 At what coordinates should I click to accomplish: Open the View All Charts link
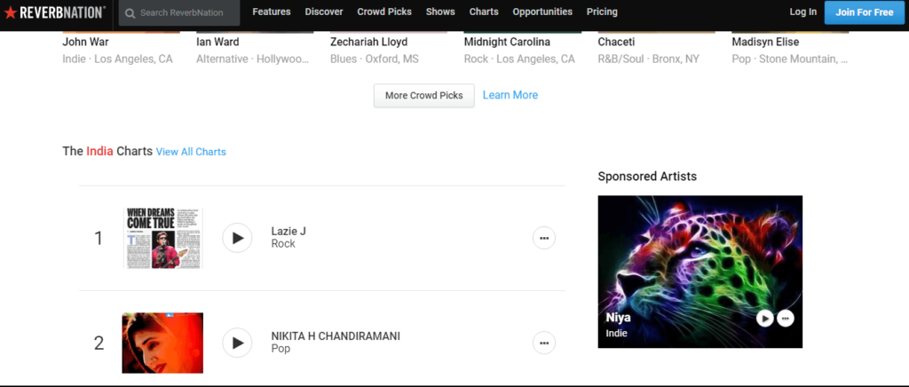[191, 152]
